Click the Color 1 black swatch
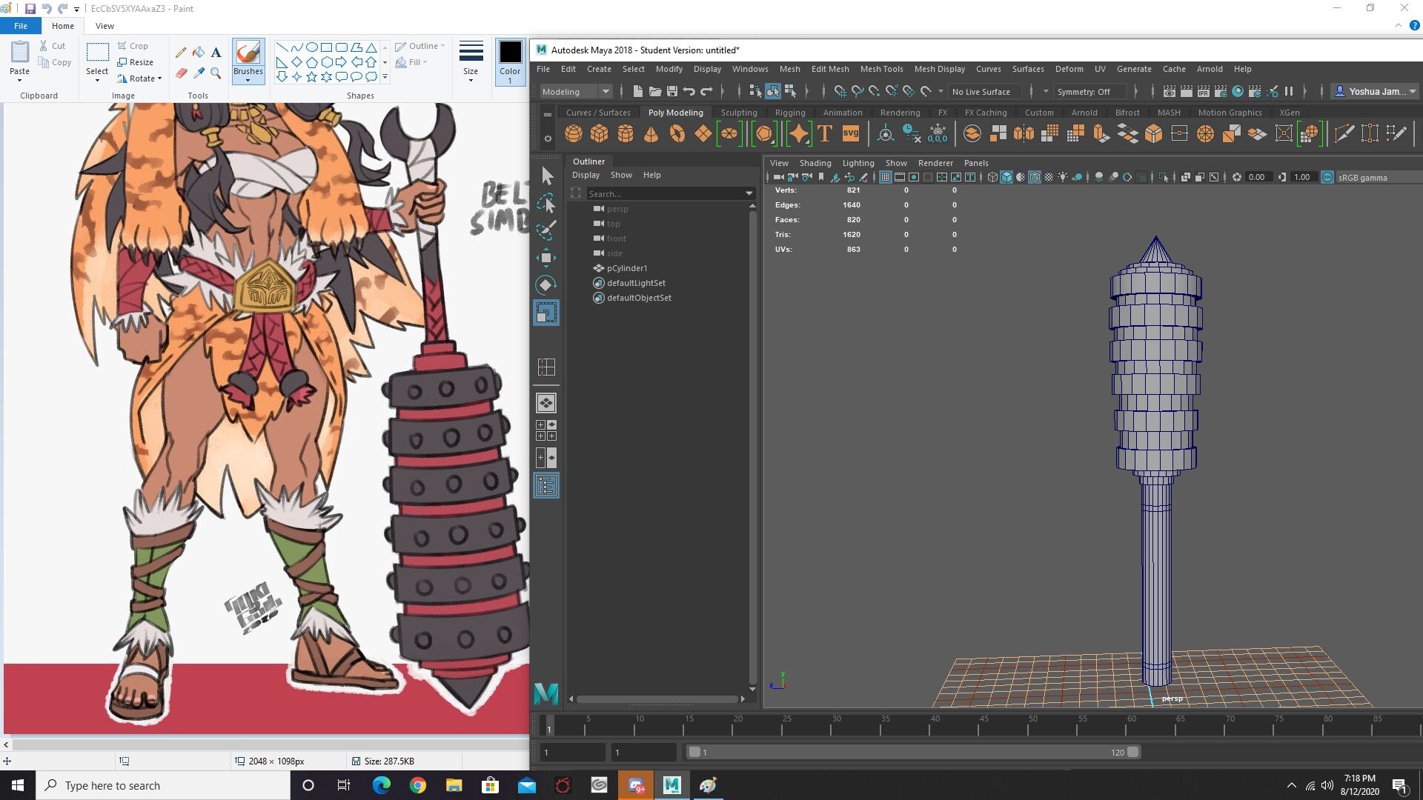The width and height of the screenshot is (1423, 800). click(x=510, y=53)
